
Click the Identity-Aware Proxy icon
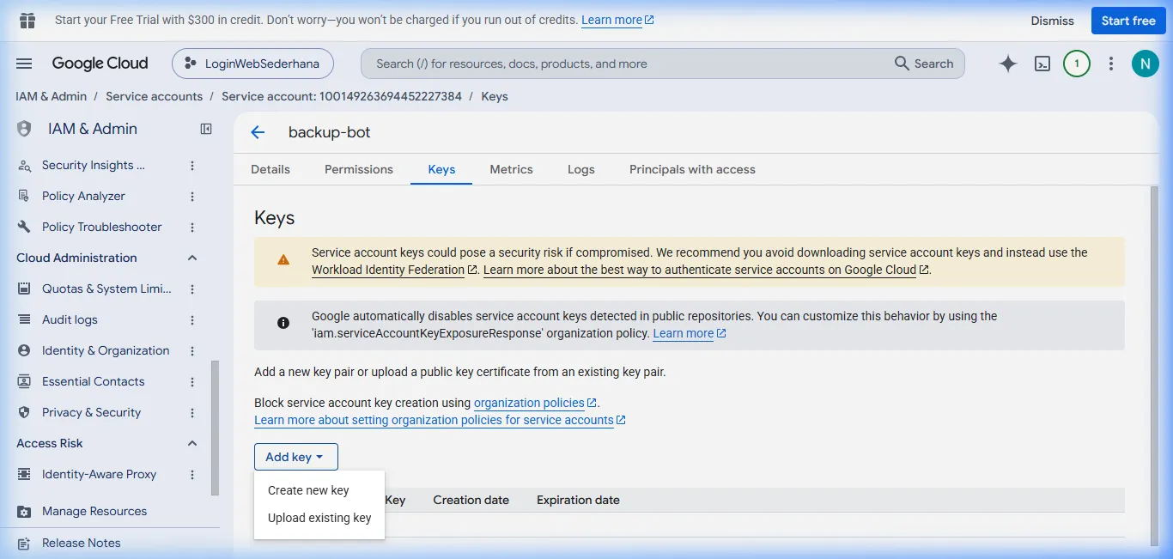[x=25, y=474]
